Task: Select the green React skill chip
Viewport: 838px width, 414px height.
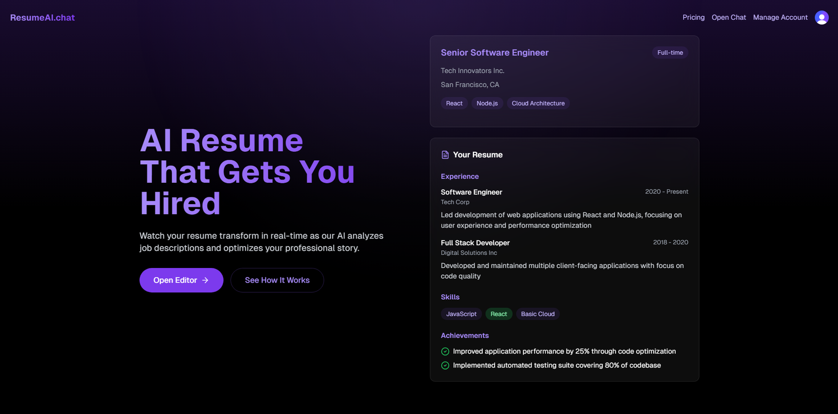Action: coord(499,314)
